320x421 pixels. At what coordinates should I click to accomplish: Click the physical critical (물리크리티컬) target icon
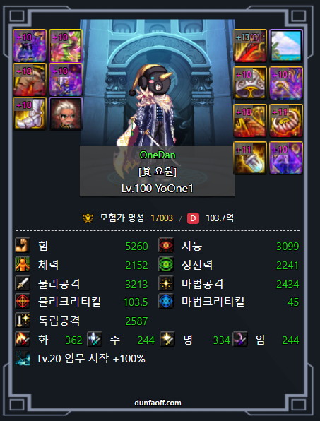coord(23,301)
